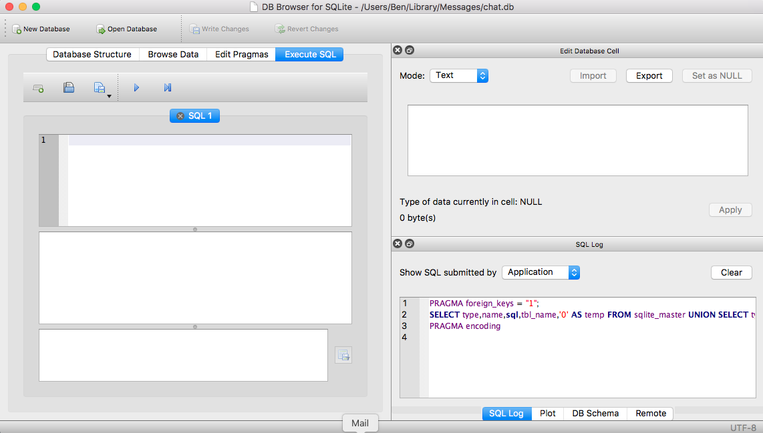Screen dimensions: 763x433
Task: Switch to the Database Structure tab
Action: (92, 55)
